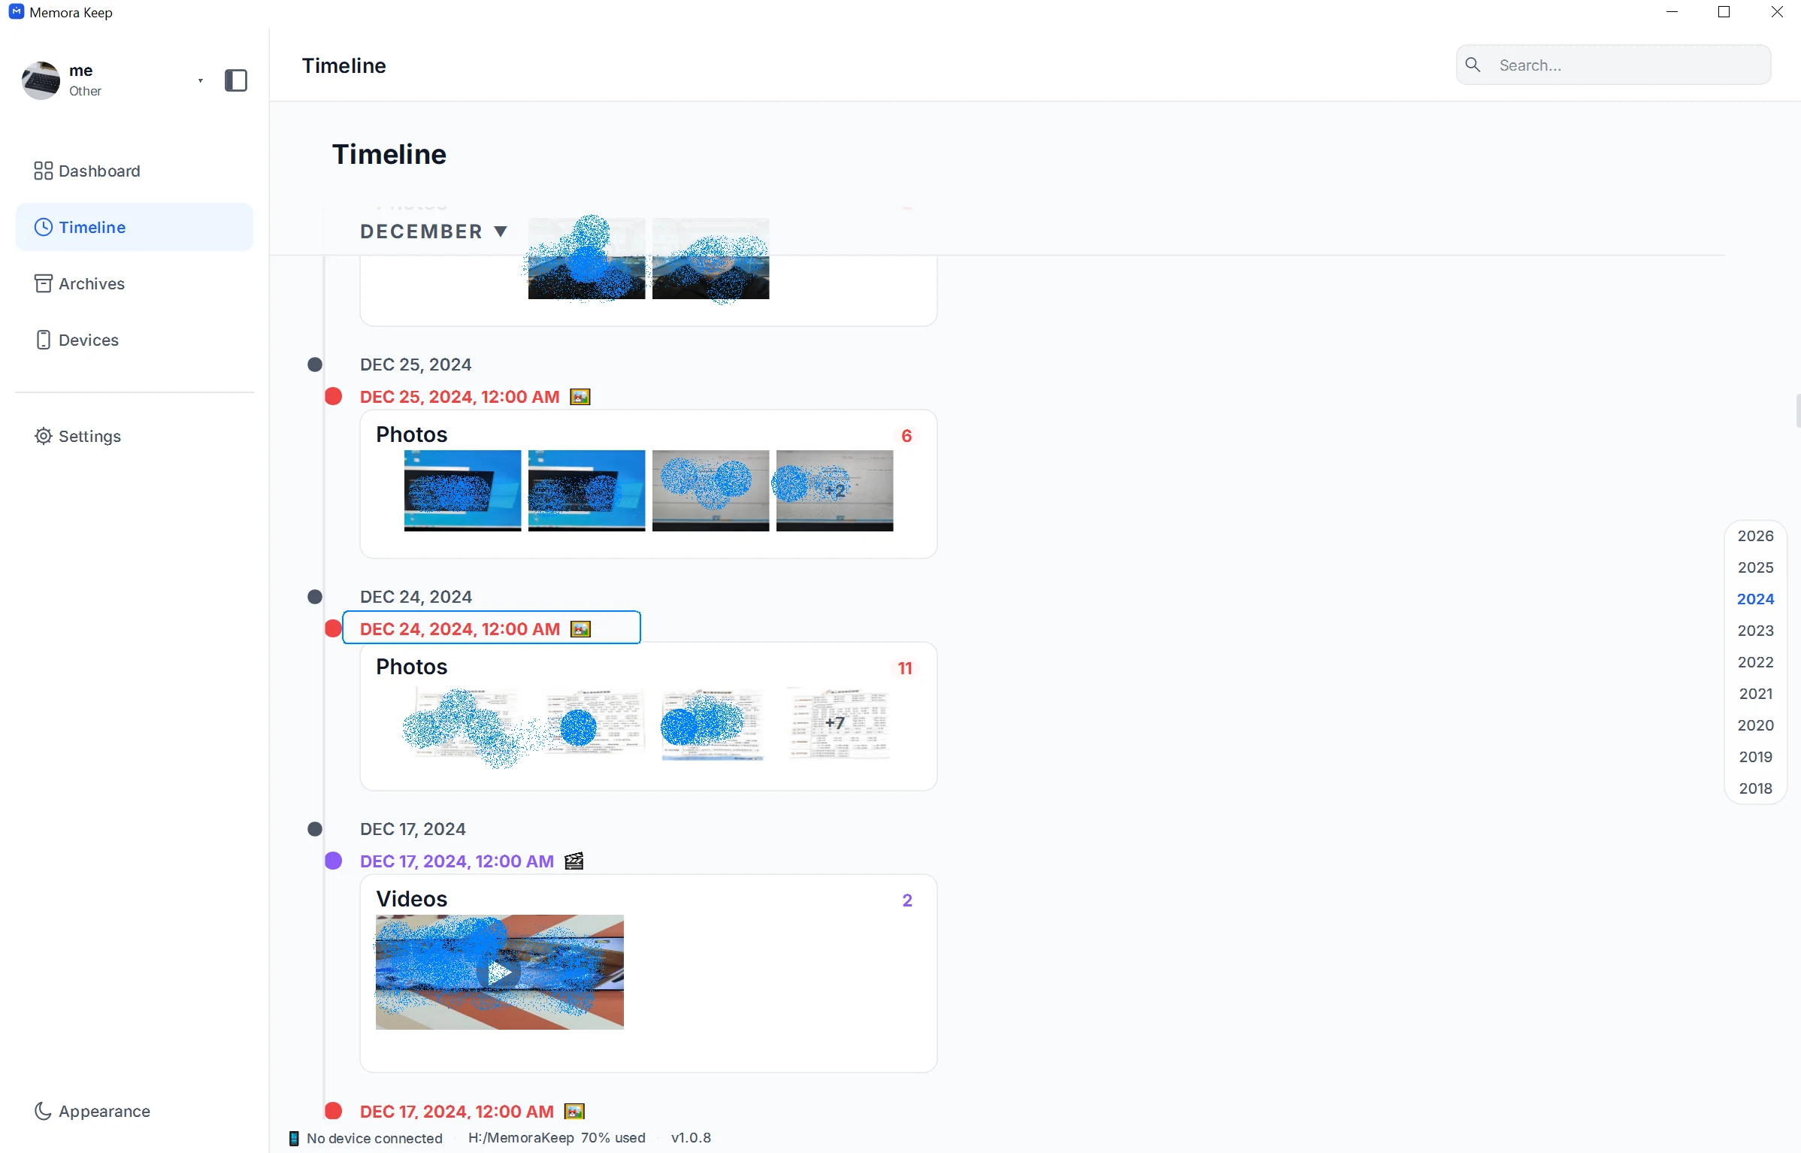Click the Photos count 11 badge
This screenshot has width=1801, height=1153.
905,668
